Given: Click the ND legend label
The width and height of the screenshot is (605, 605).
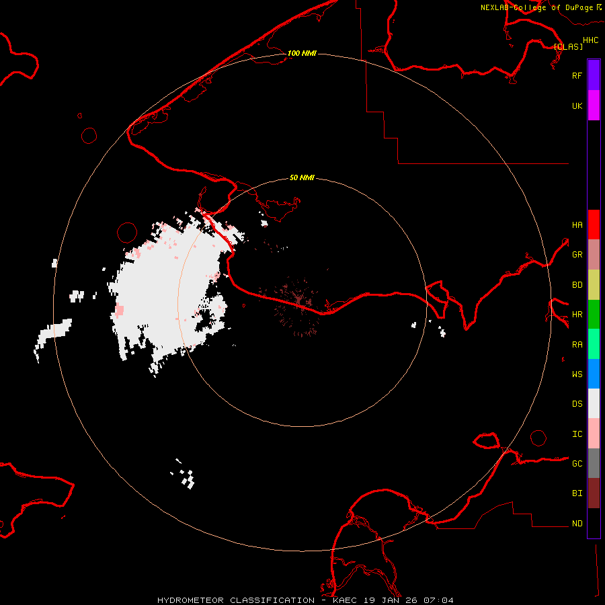Looking at the screenshot, I should point(577,523).
